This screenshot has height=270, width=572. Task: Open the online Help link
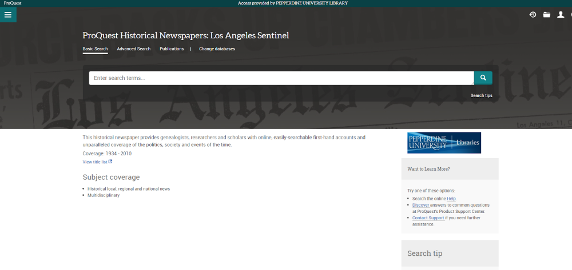pyautogui.click(x=451, y=199)
